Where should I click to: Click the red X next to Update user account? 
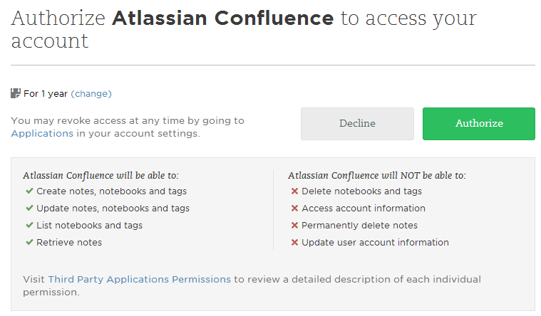(294, 242)
